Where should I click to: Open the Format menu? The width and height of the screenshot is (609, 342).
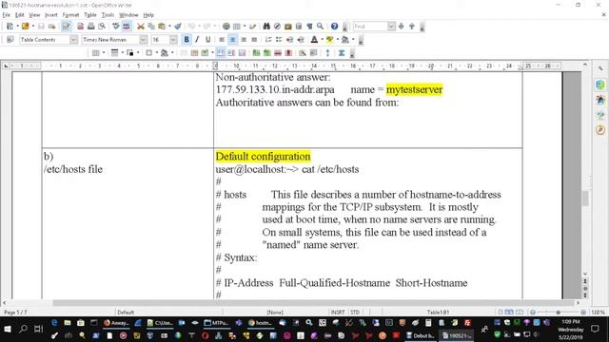pos(70,15)
